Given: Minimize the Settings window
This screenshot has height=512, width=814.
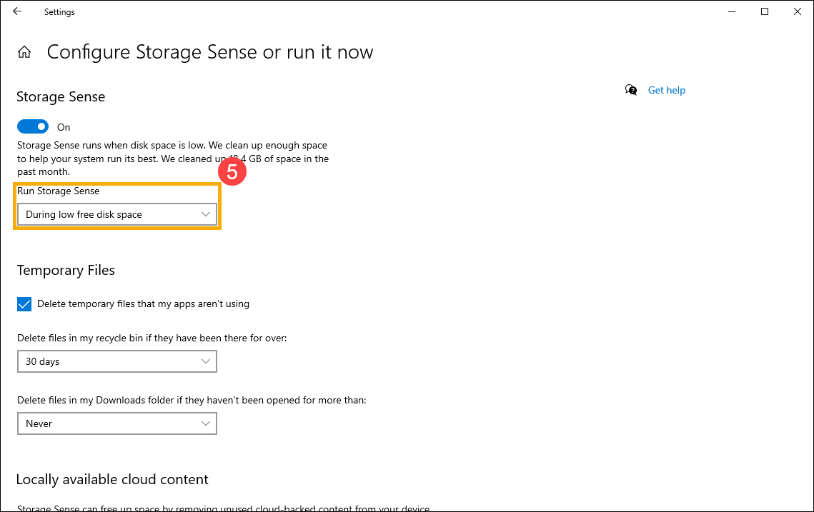Looking at the screenshot, I should (x=731, y=11).
